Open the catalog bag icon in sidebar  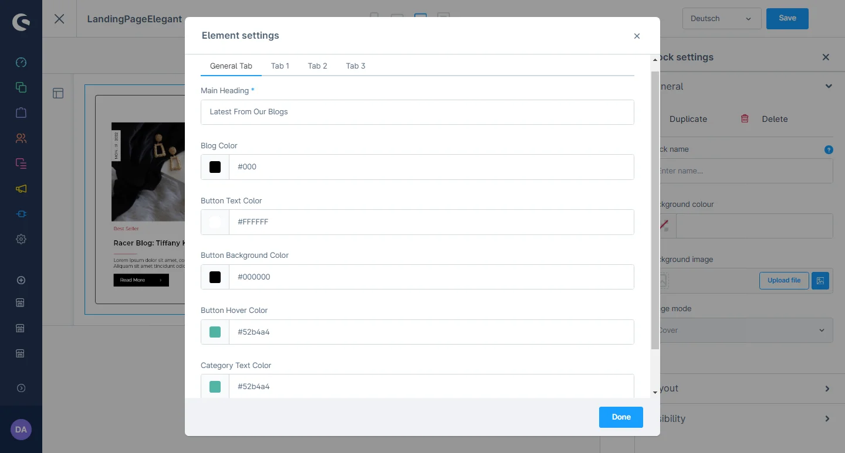[21, 113]
